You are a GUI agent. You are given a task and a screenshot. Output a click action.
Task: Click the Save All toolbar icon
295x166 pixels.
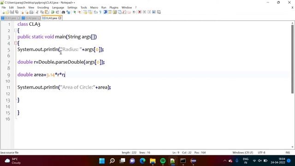[x=17, y=12]
